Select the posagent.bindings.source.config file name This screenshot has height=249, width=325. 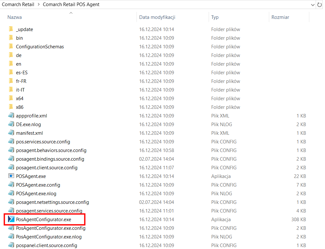(x=50, y=159)
